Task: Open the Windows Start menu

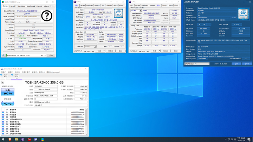Action: coord(3,140)
